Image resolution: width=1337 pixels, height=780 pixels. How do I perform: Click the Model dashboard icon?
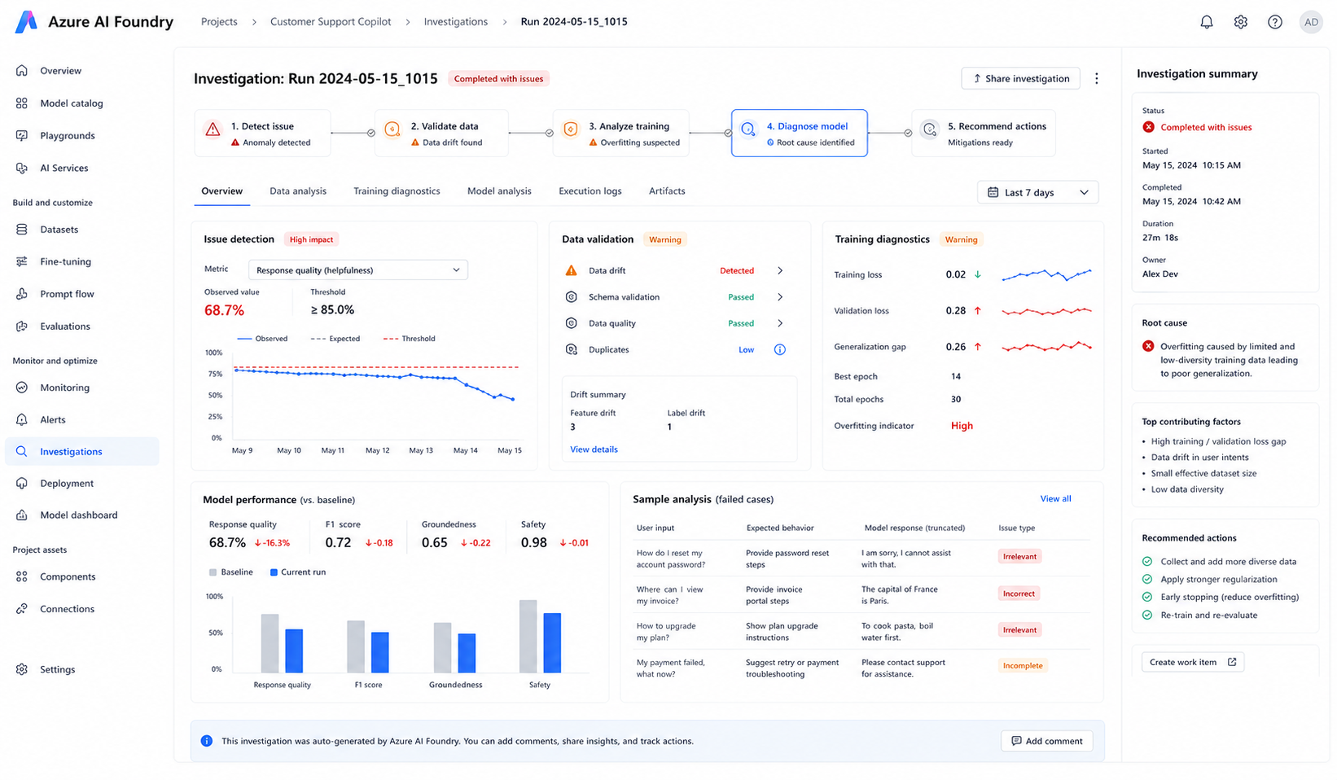pyautogui.click(x=22, y=515)
